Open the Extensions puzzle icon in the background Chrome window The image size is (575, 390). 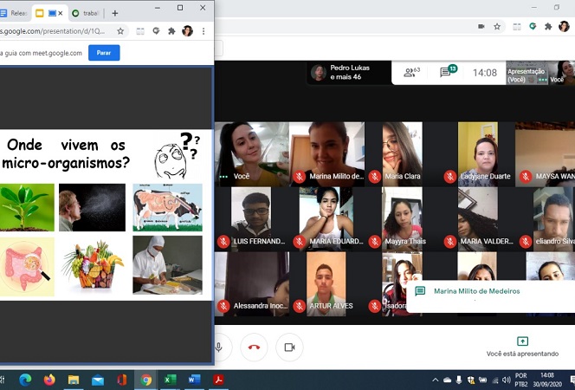coord(548,27)
